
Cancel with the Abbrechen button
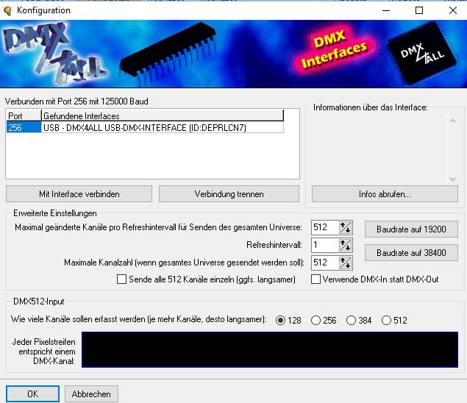coord(91,394)
